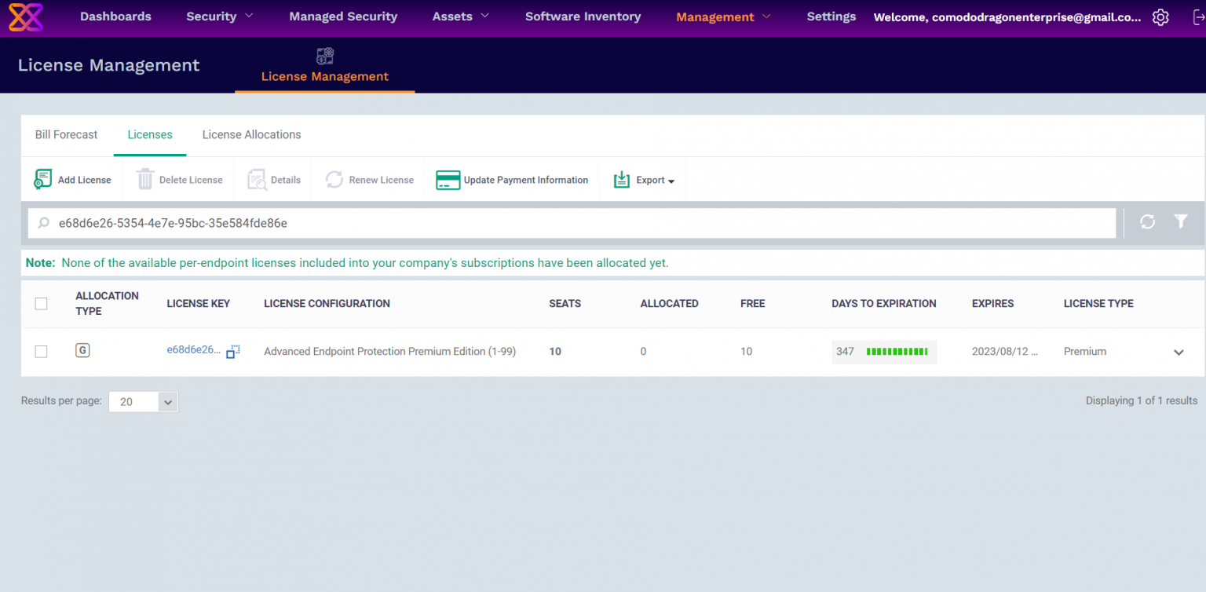Image resolution: width=1206 pixels, height=592 pixels.
Task: Open the Bill Forecast tab
Action: [x=66, y=135]
